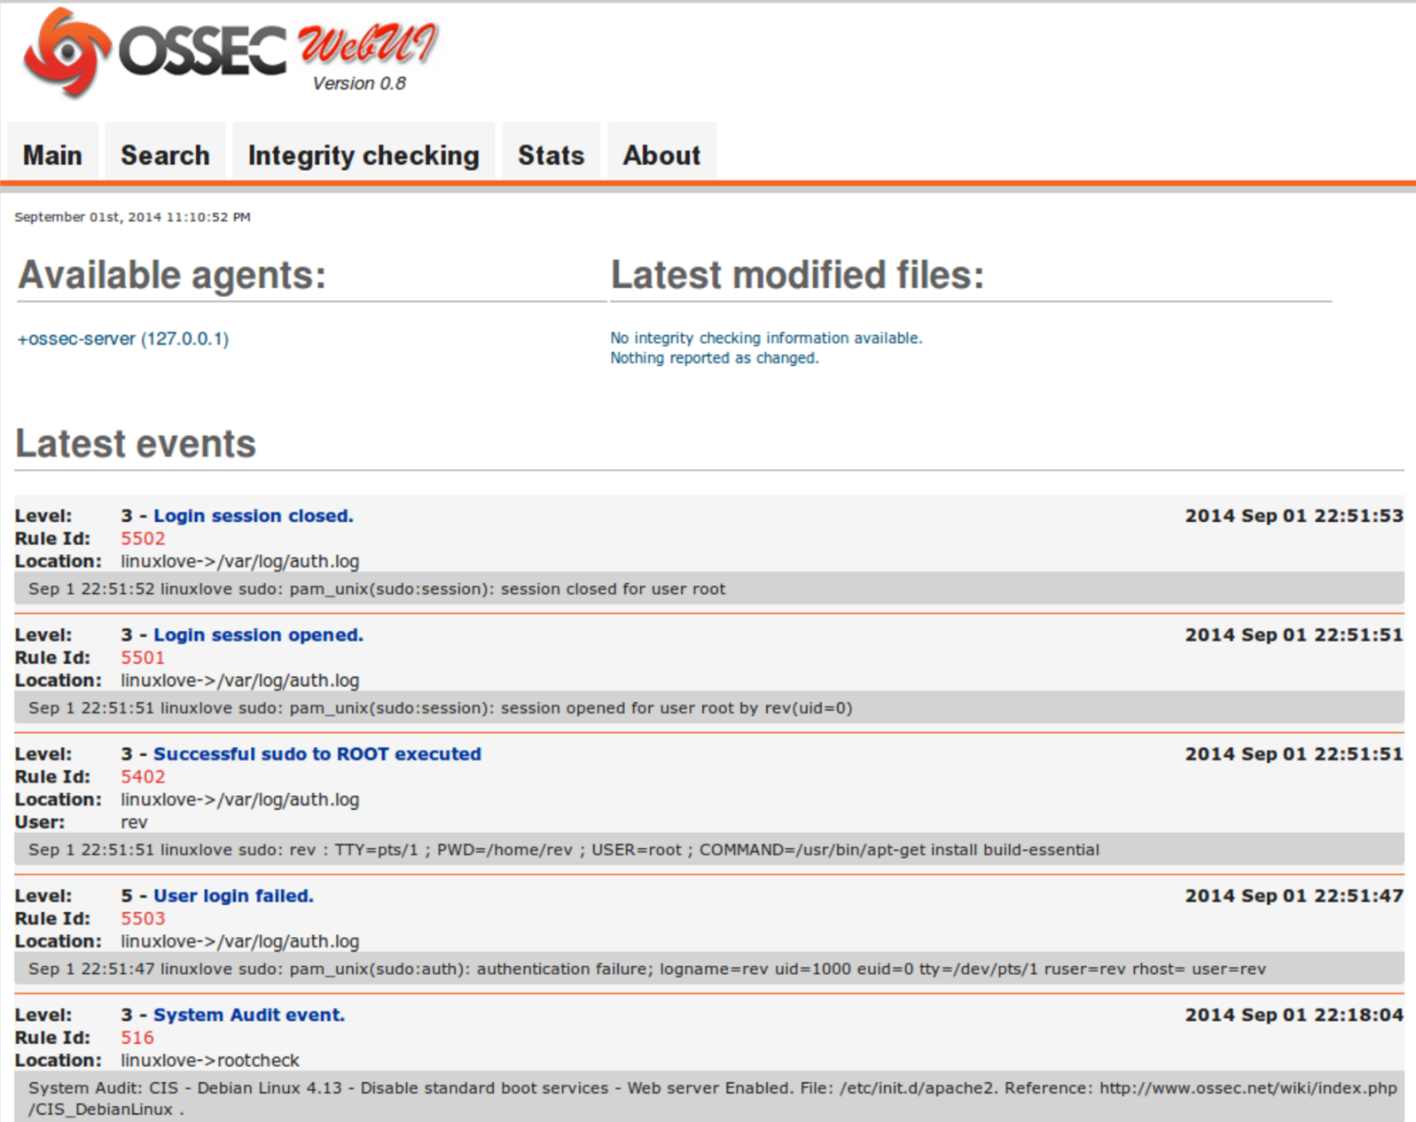Open the 'System Audit event.' link
The width and height of the screenshot is (1416, 1122).
coord(249,1015)
